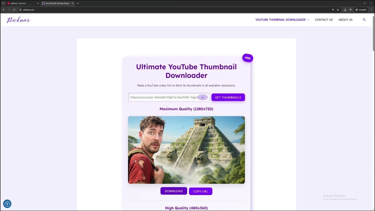Reload the picknar.com page

pyautogui.click(x=14, y=10)
